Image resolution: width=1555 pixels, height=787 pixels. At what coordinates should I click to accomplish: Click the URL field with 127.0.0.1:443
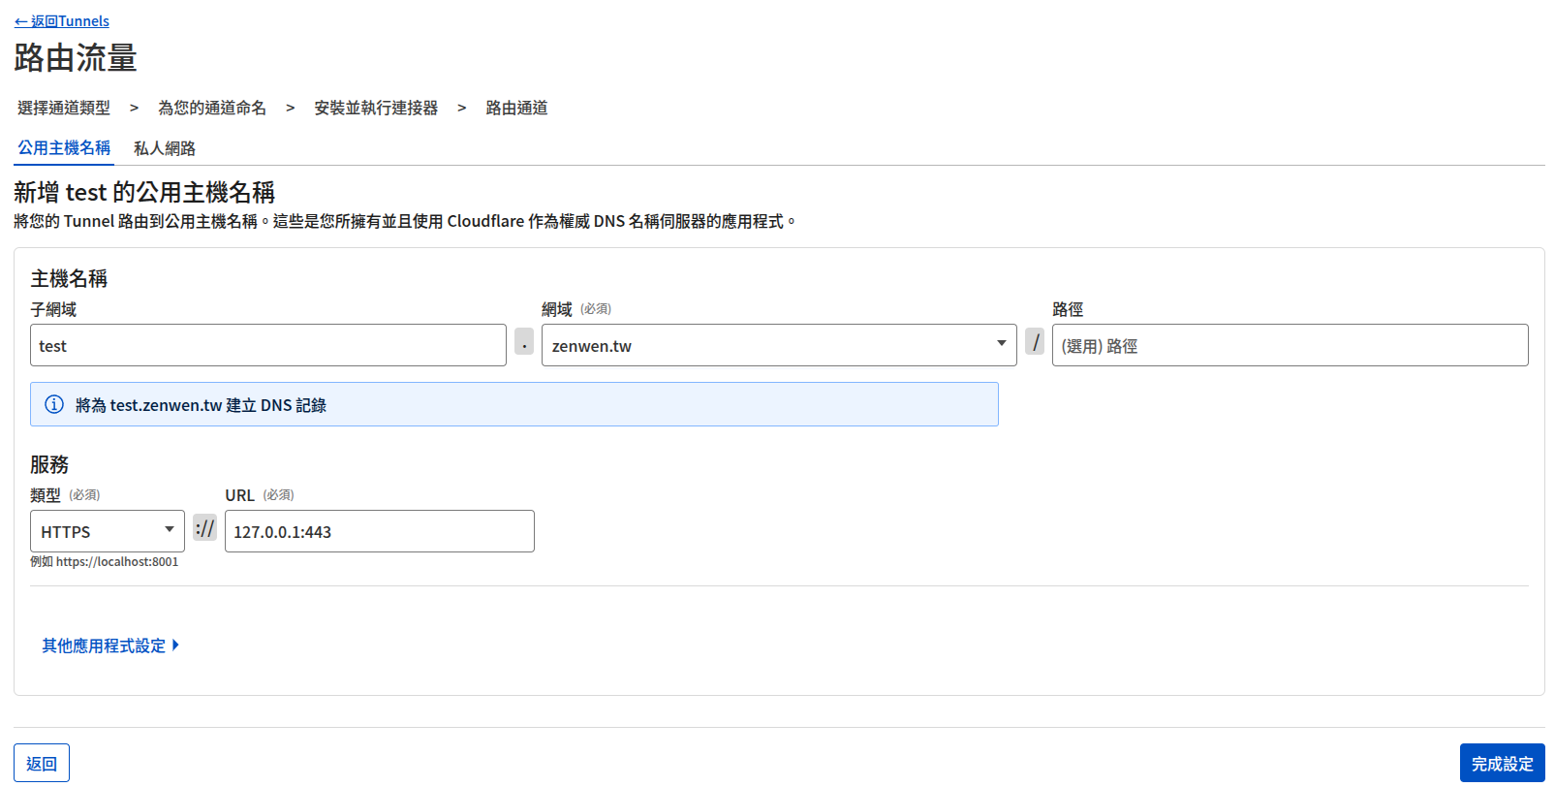tap(379, 531)
